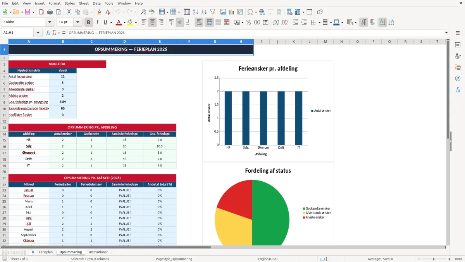Open Border Style dropdown arrow

click(x=330, y=23)
